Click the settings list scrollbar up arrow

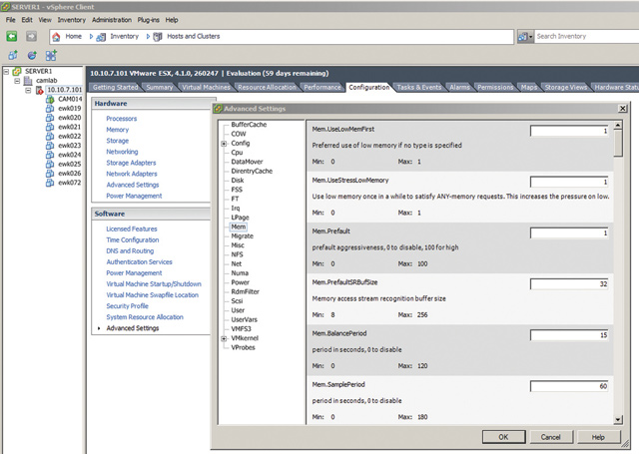coord(618,125)
